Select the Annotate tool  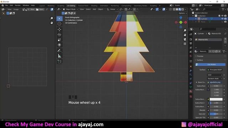click(x=59, y=50)
